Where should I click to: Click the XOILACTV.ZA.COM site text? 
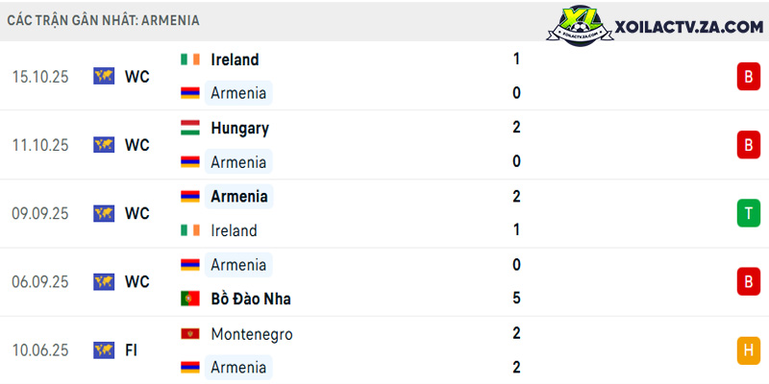pyautogui.click(x=689, y=28)
